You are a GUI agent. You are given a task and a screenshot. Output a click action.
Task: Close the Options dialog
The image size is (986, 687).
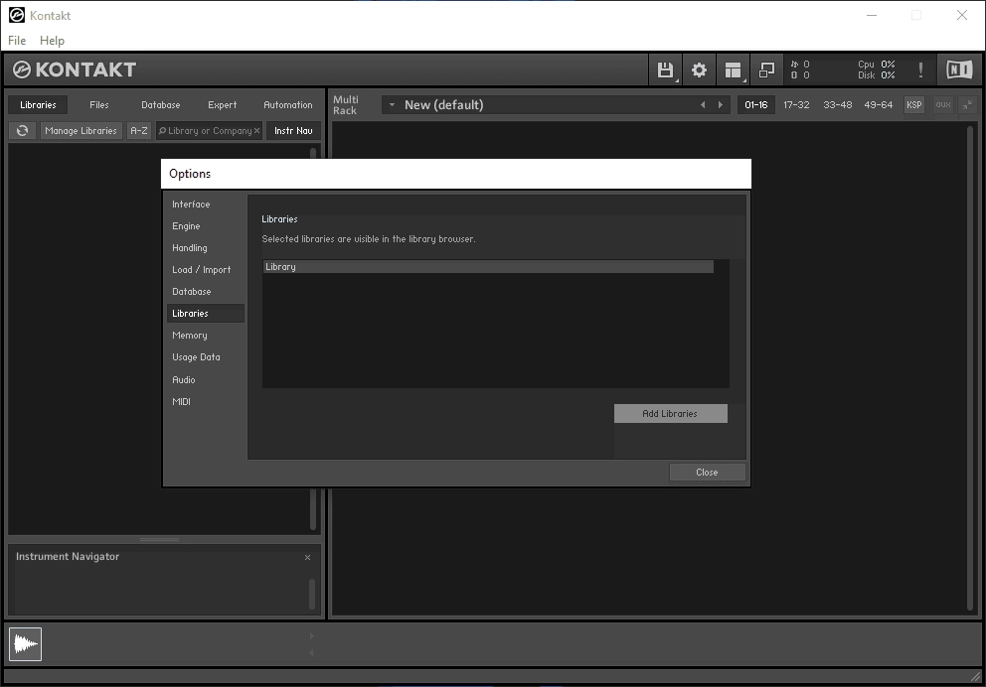[x=708, y=473]
